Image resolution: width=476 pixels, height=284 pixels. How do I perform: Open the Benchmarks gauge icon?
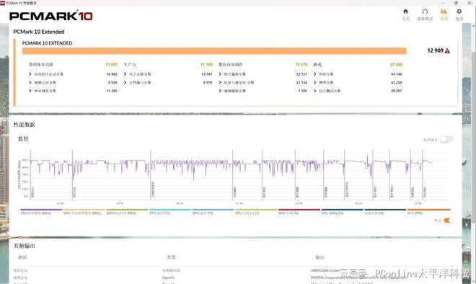click(425, 14)
